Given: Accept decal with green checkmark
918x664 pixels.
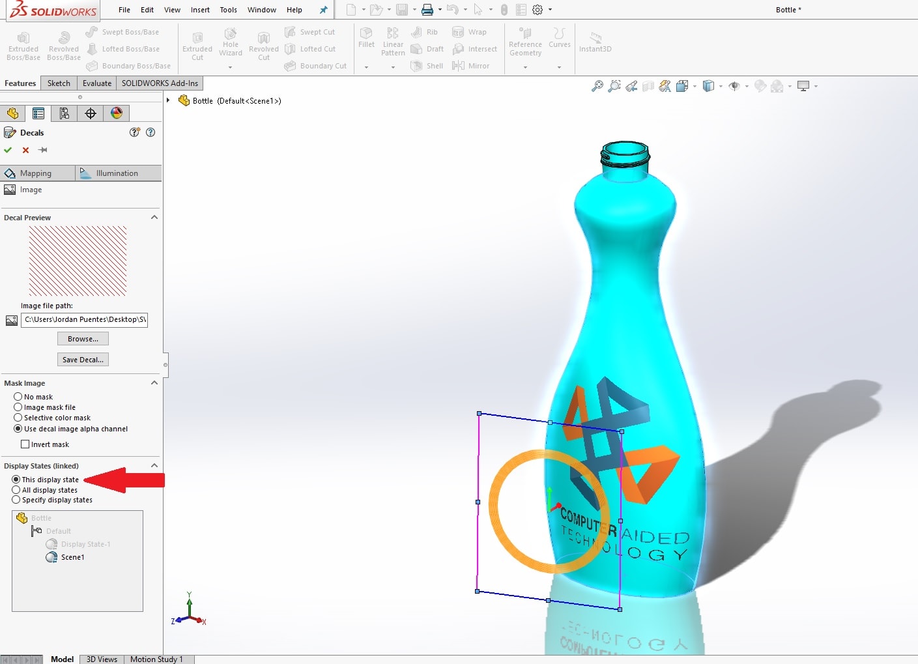Looking at the screenshot, I should [x=8, y=150].
